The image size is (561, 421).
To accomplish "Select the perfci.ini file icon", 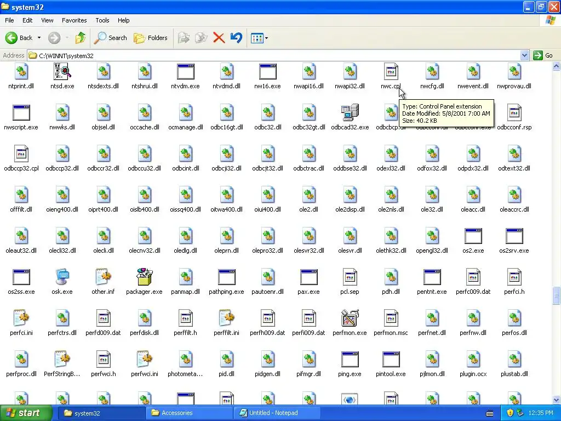I will pyautogui.click(x=21, y=318).
